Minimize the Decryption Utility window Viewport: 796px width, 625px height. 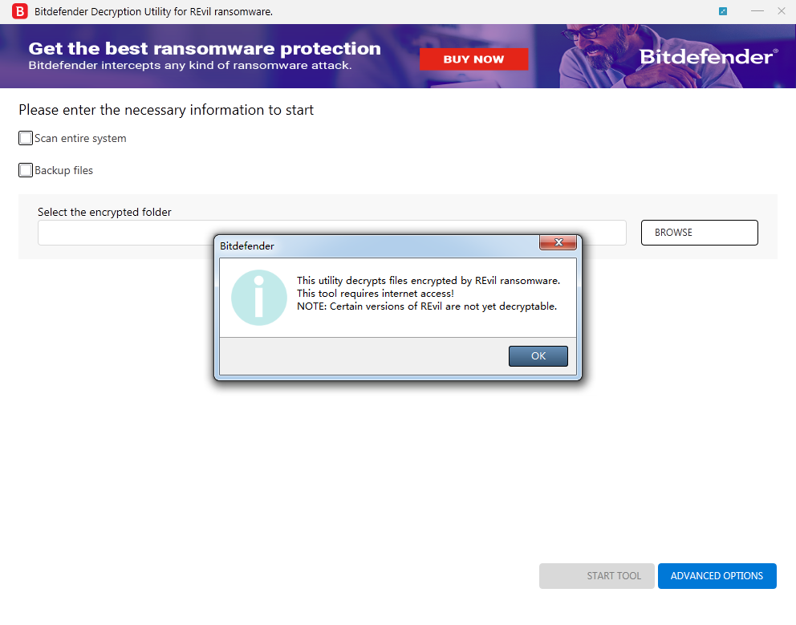(x=757, y=11)
